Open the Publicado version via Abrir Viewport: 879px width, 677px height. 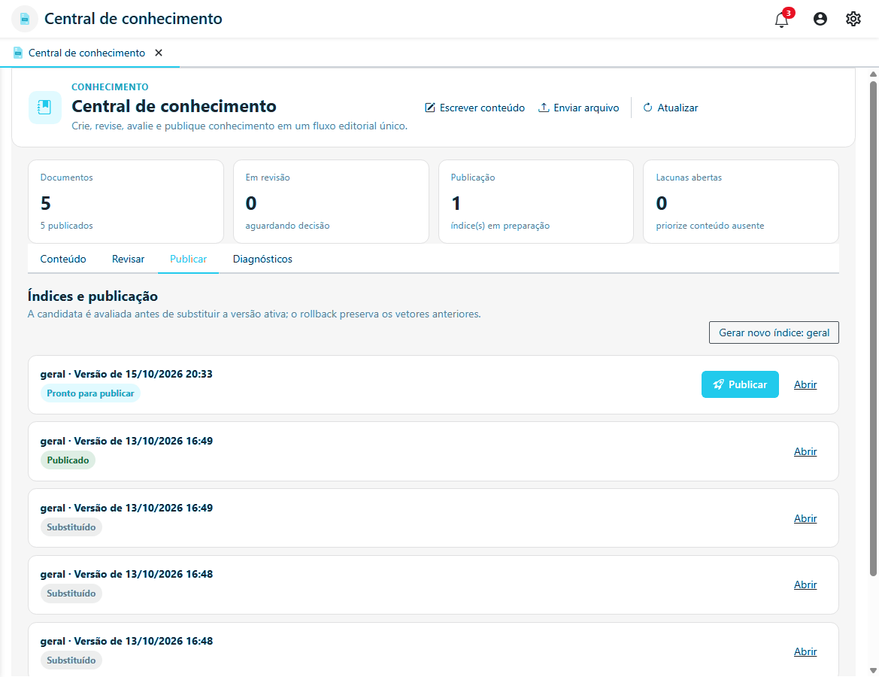[805, 451]
